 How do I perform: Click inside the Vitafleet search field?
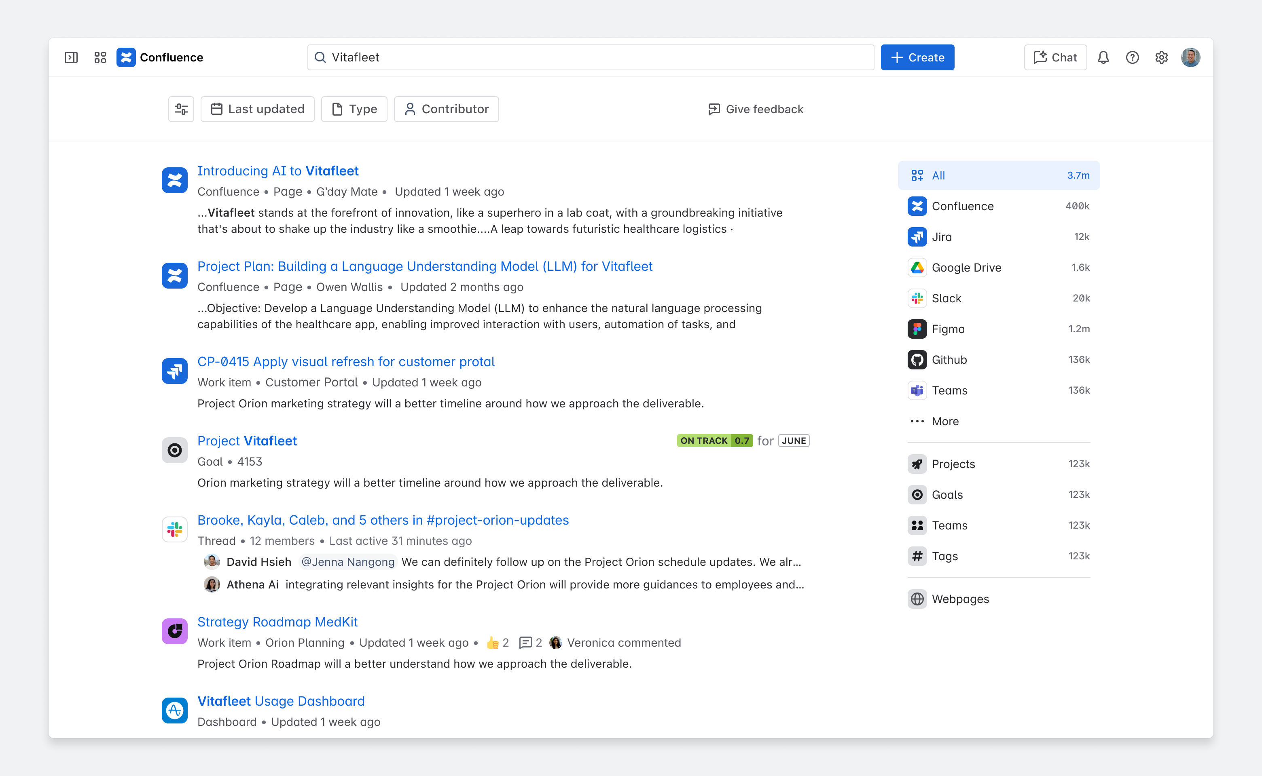point(565,57)
